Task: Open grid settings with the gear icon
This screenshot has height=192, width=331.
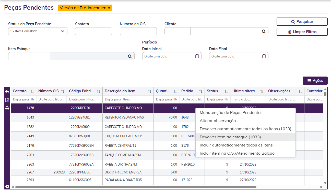Action: point(7,186)
